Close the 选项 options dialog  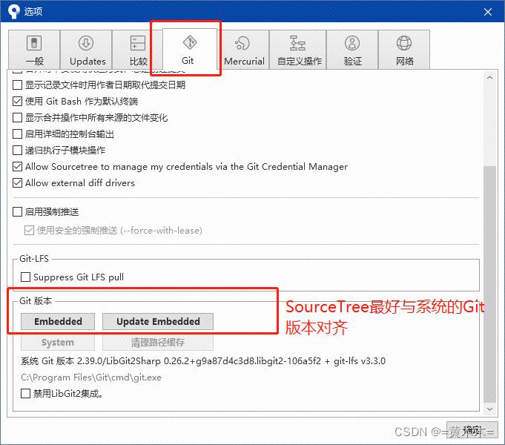point(488,12)
